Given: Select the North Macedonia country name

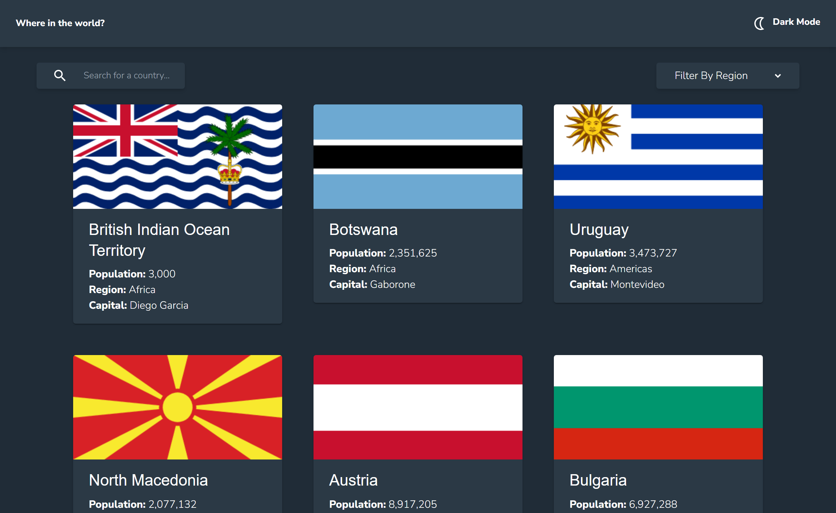Looking at the screenshot, I should [148, 480].
